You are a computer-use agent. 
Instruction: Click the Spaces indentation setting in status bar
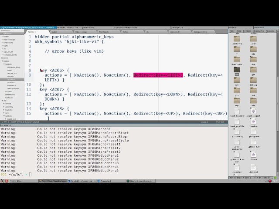(204, 122)
